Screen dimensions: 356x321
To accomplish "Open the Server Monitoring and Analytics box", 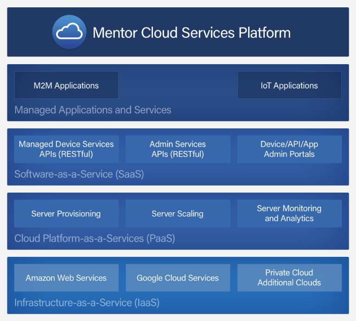I will tap(289, 213).
